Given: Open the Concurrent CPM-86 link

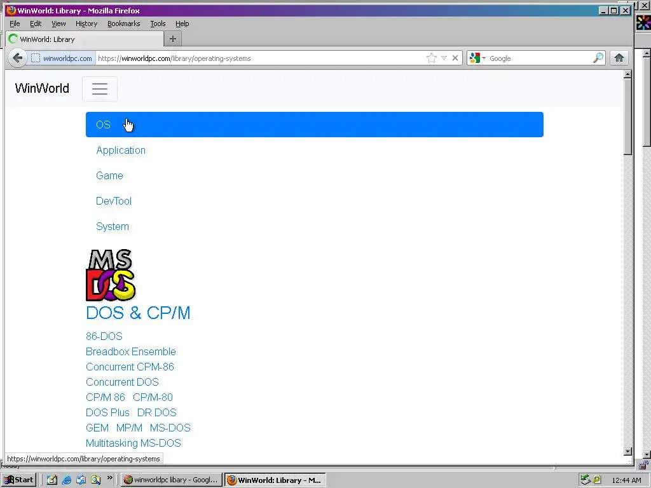Looking at the screenshot, I should 130,367.
